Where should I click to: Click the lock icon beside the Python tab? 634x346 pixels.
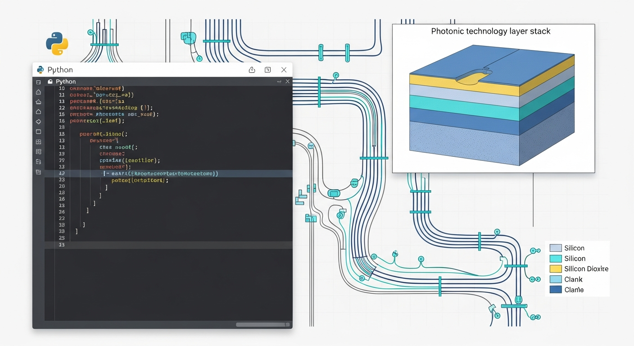tap(50, 82)
